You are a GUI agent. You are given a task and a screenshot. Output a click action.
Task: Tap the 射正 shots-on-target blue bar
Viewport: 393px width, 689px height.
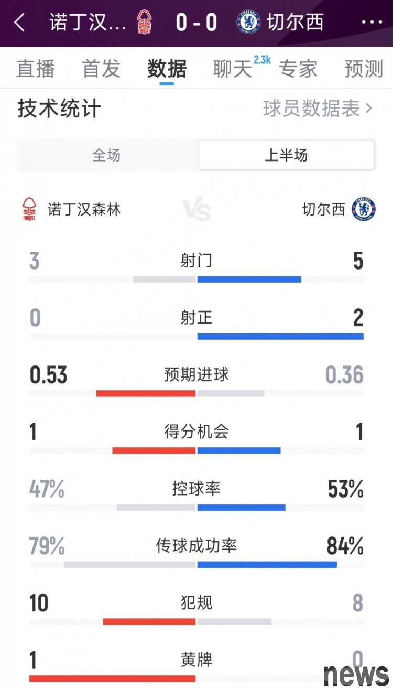pos(280,337)
